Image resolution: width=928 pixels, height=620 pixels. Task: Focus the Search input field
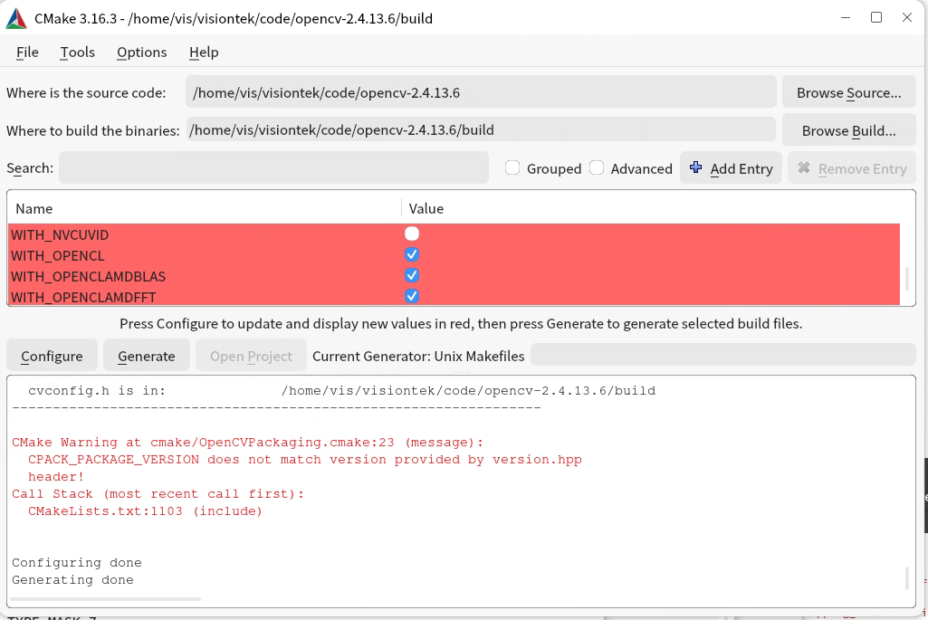click(x=273, y=167)
